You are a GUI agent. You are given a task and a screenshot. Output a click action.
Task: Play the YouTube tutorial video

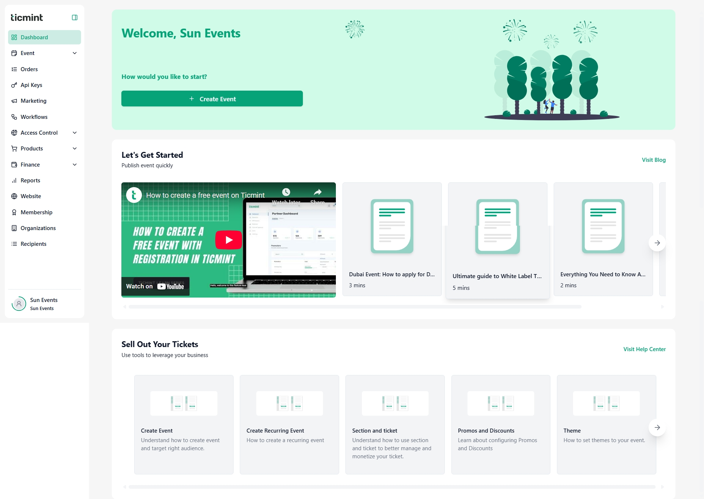[228, 240]
